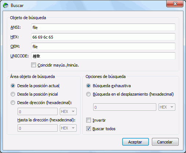Click the Hasta la dirección address field
Screen dimensions: 186x153
click(37, 128)
